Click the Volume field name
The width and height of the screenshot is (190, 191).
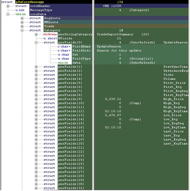tap(170, 79)
